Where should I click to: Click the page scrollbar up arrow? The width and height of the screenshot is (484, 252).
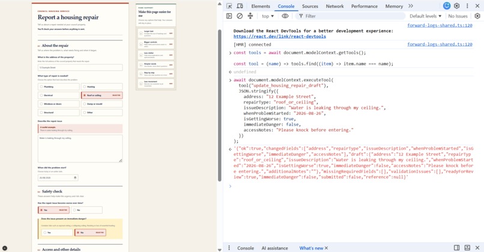click(219, 4)
